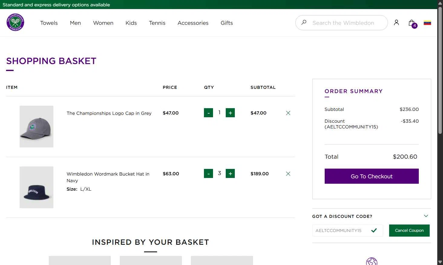Click the -$35.40 discount amount

(x=410, y=121)
